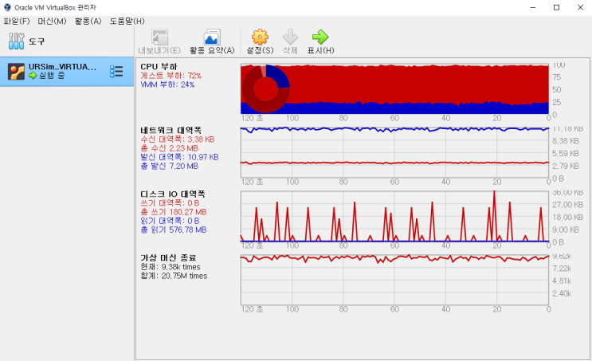This screenshot has height=361, width=592.
Task: Select the URSim_VIRTUA... virtual machine
Action: (67, 72)
